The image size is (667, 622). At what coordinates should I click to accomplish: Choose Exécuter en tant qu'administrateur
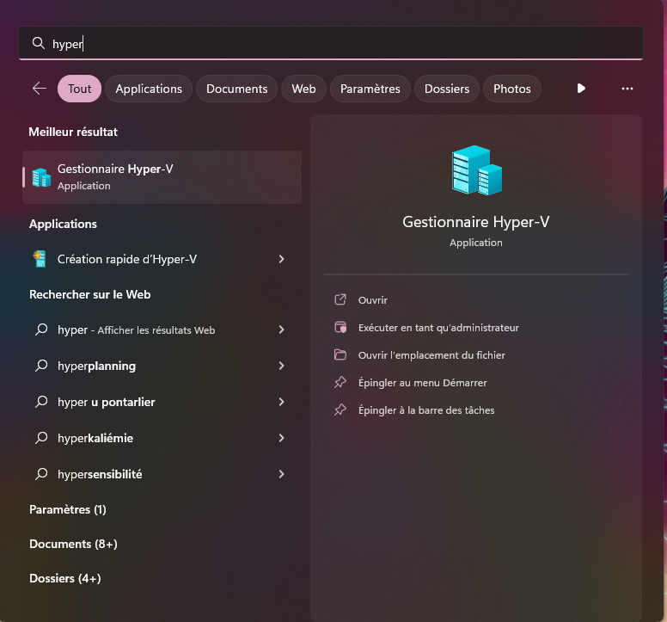(x=438, y=328)
